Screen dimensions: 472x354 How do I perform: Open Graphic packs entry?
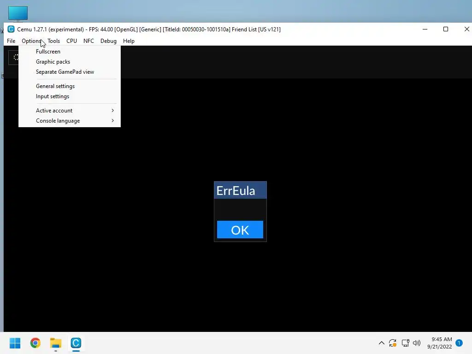pyautogui.click(x=70, y=62)
